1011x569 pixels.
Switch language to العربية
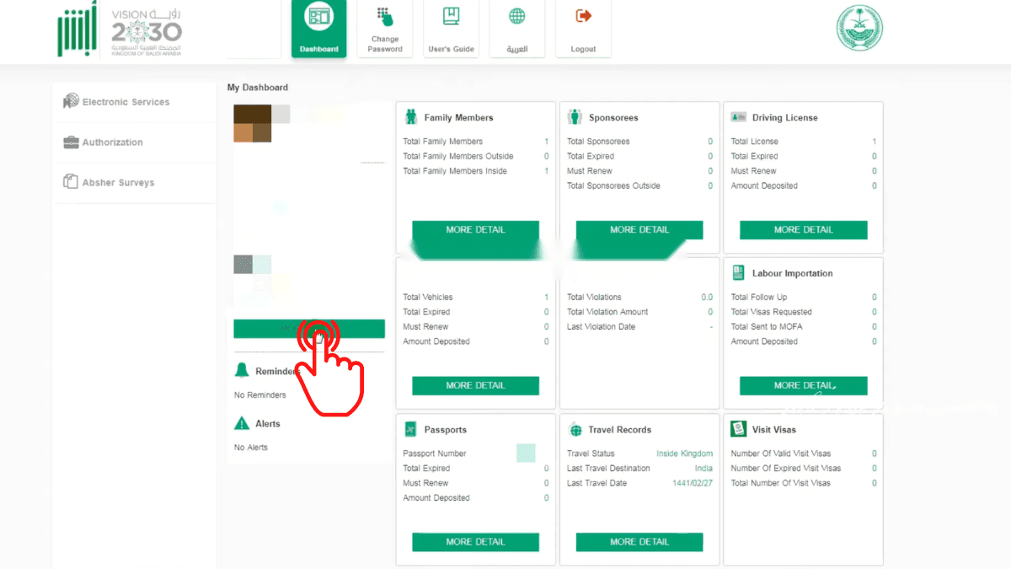517,29
